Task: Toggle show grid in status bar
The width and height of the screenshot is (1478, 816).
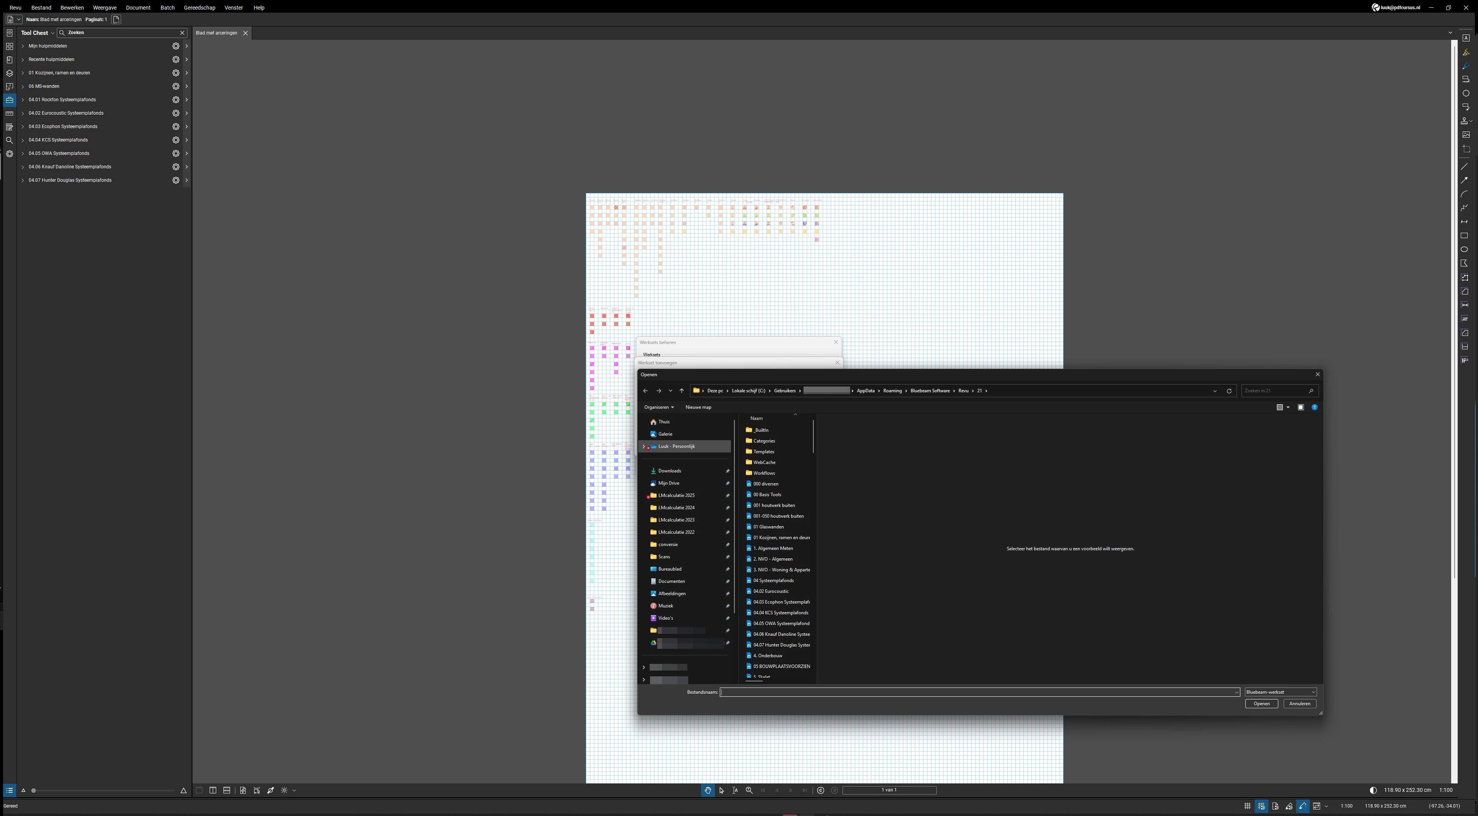Action: tap(1247, 806)
